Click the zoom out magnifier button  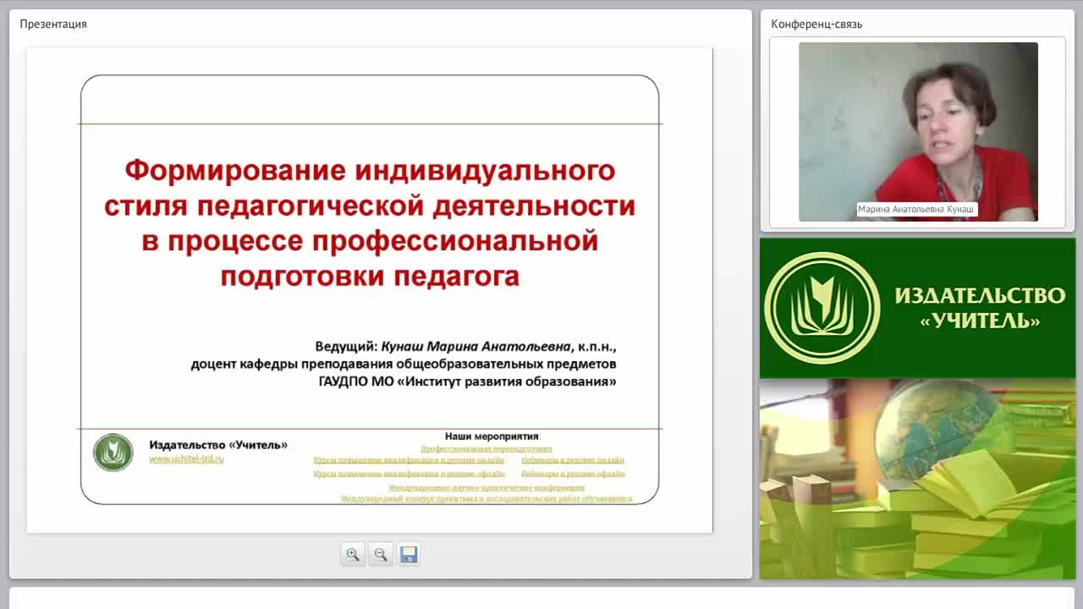[381, 554]
